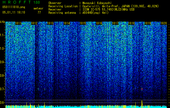The image size is (170, 108).
Task: Click the 0.9 kHz axis label
Action: tap(2, 62)
